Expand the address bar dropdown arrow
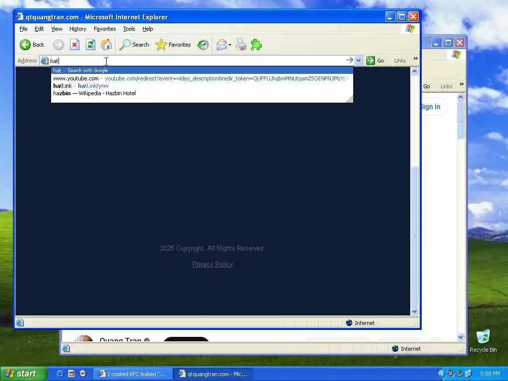This screenshot has width=508, height=381. [358, 60]
